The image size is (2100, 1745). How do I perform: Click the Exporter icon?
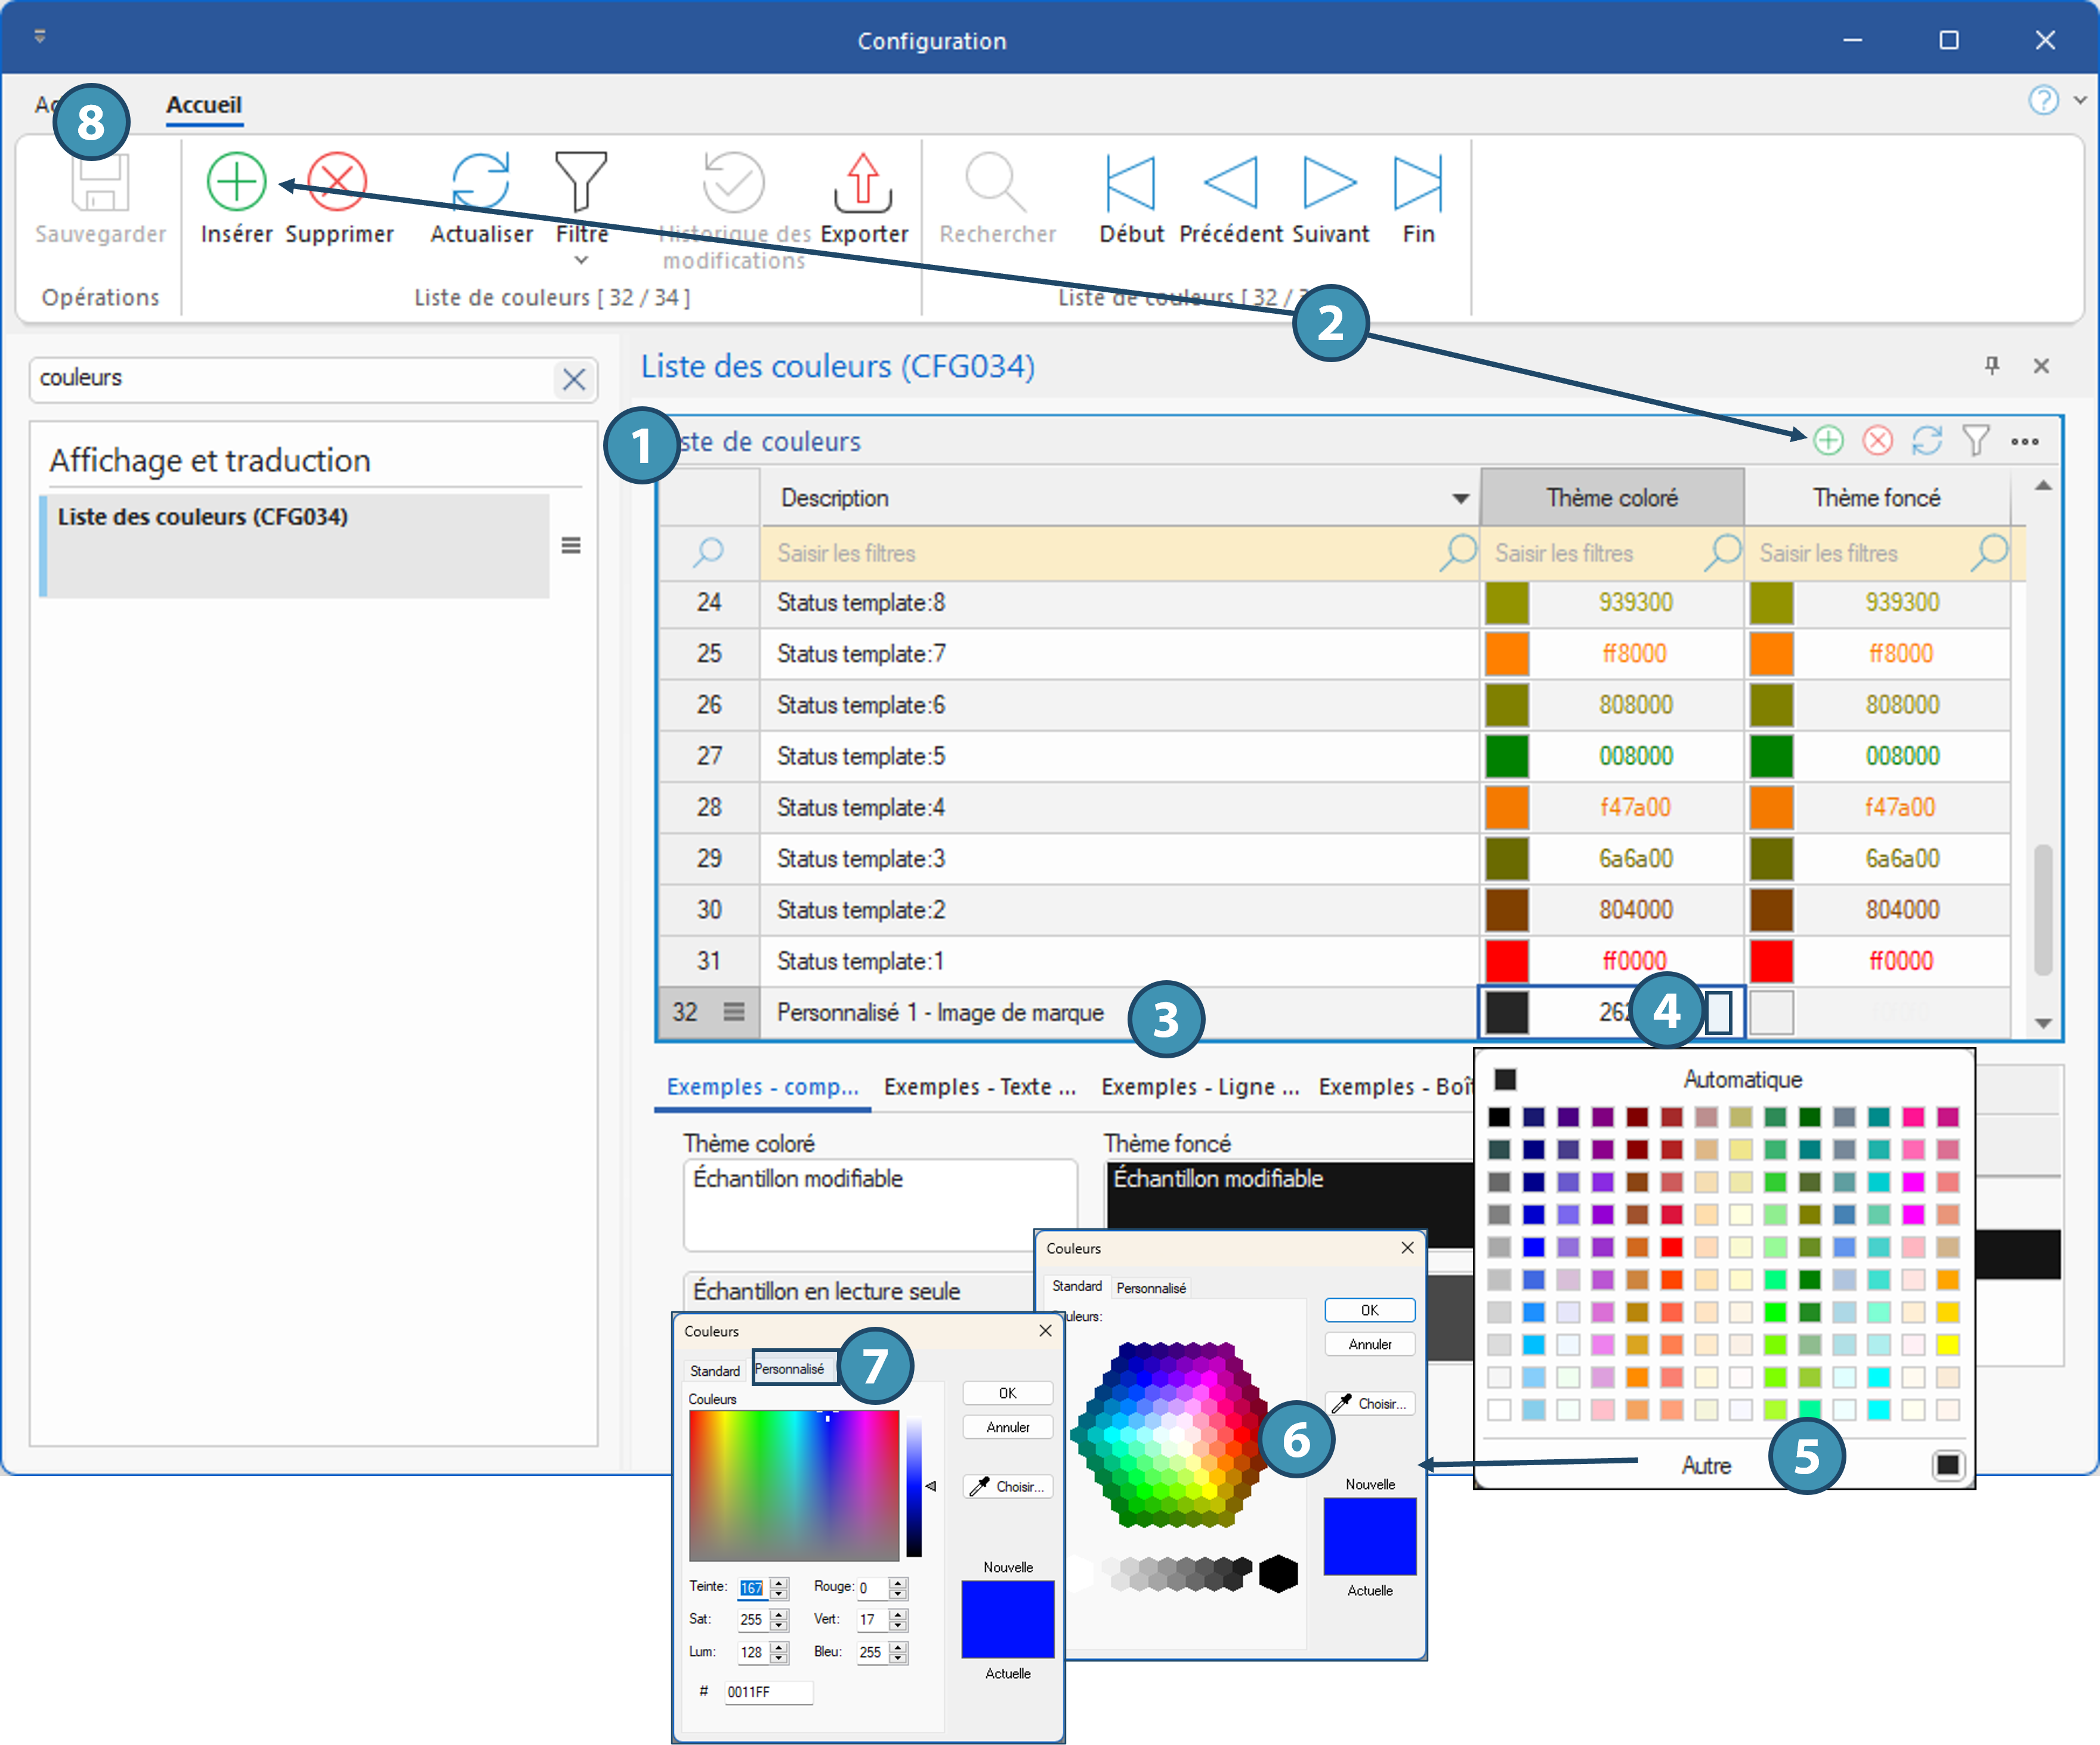click(863, 182)
